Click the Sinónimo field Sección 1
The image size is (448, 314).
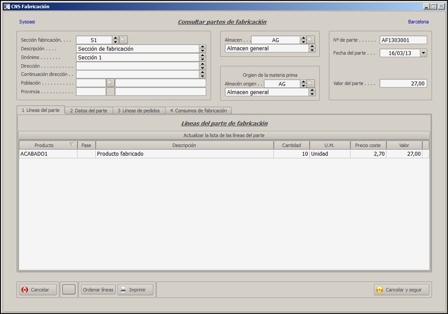coord(138,57)
